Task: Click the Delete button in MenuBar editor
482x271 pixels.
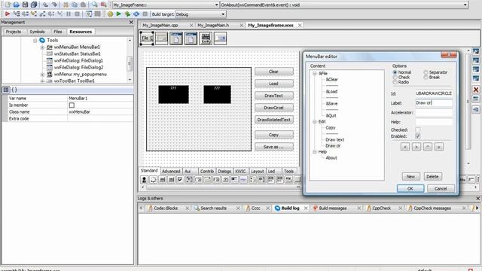Action: coord(432,176)
